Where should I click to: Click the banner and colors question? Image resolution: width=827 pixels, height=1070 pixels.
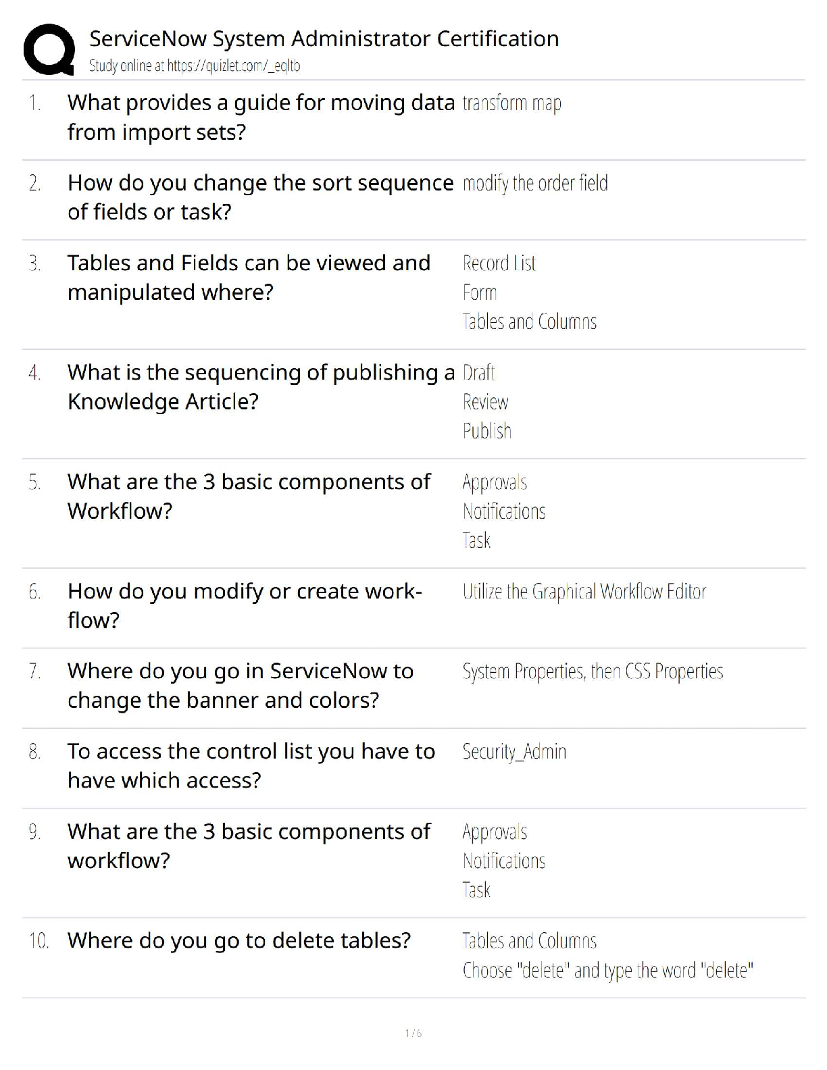click(241, 685)
